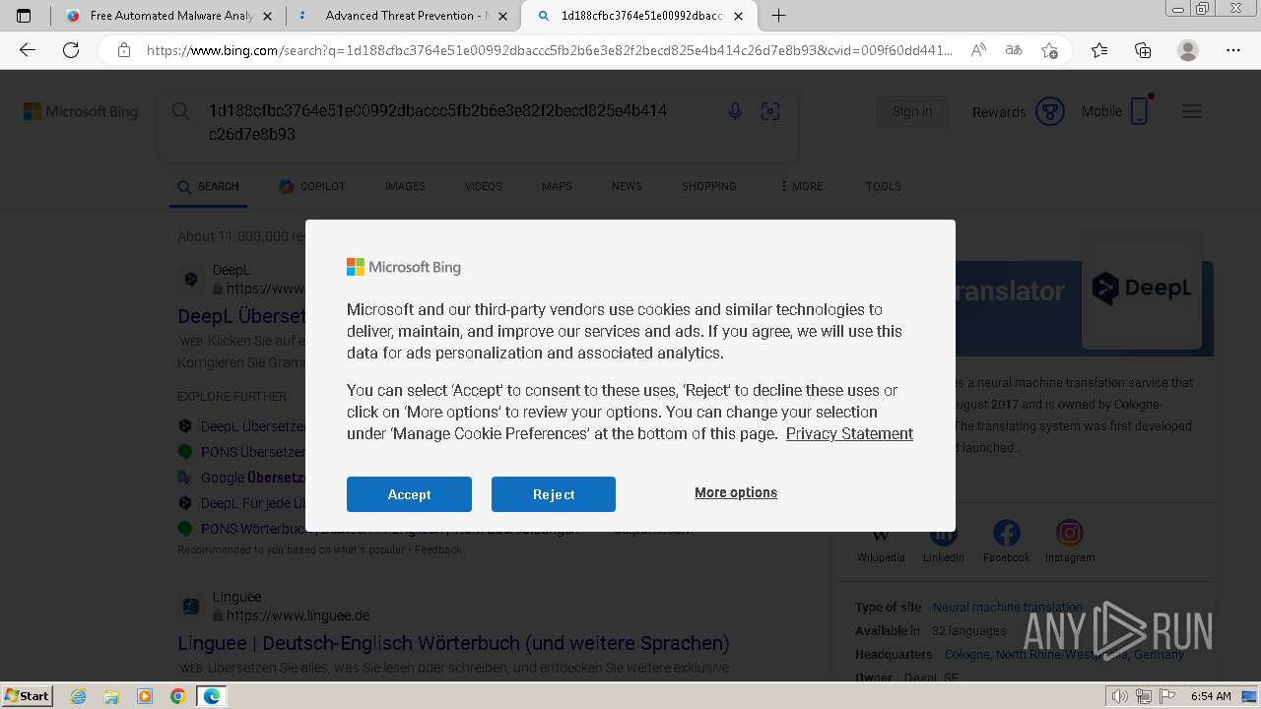
Task: Open Bing hamburger settings menu
Action: (x=1192, y=111)
